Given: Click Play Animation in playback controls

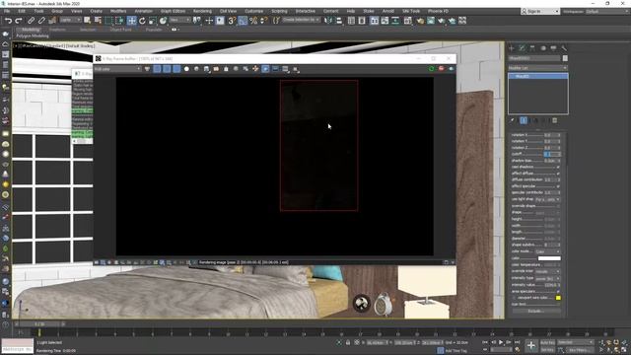Looking at the screenshot, I should (501, 342).
